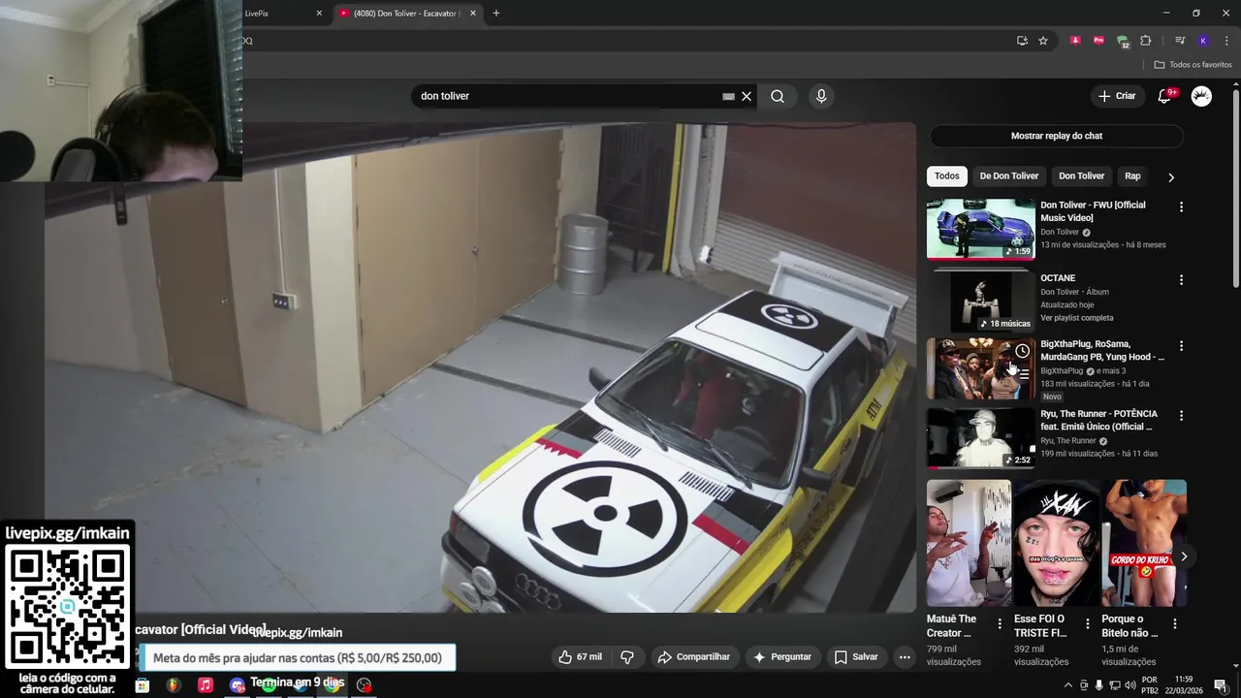Show next shorts with the arrow

click(1183, 556)
